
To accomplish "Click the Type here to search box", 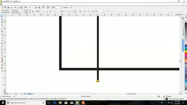I will click(x=26, y=103).
